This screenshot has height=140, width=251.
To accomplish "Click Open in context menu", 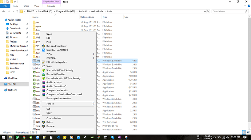I will tap(49, 34).
